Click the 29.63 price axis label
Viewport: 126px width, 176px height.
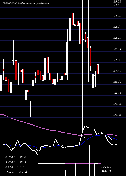117,104
